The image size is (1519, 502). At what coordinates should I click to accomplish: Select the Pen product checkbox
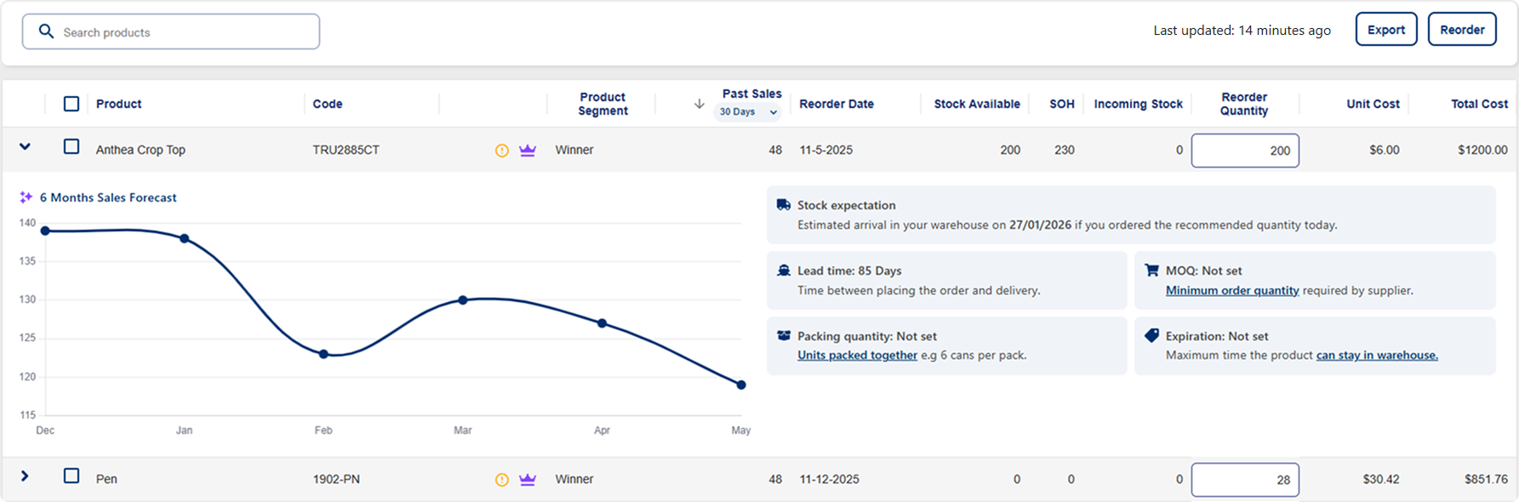click(x=71, y=476)
